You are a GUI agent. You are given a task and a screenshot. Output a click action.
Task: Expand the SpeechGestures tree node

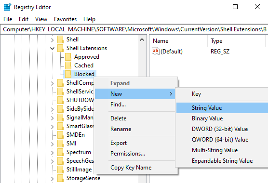53,161
